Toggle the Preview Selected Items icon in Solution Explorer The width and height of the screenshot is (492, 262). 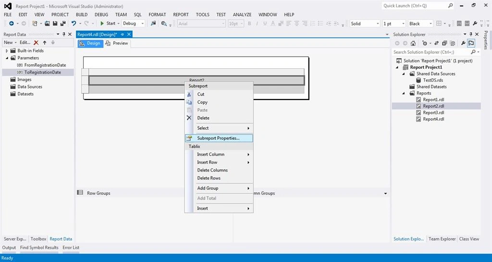(471, 43)
